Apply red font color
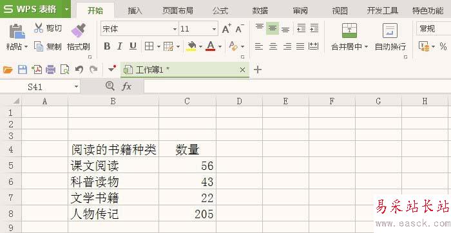This screenshot has width=451, height=233. point(211,46)
